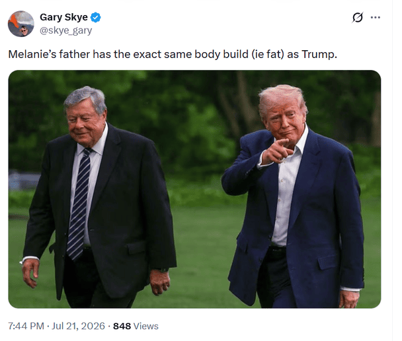Open the attached photo of two men
Viewport: 402px width, 341px height.
click(194, 189)
